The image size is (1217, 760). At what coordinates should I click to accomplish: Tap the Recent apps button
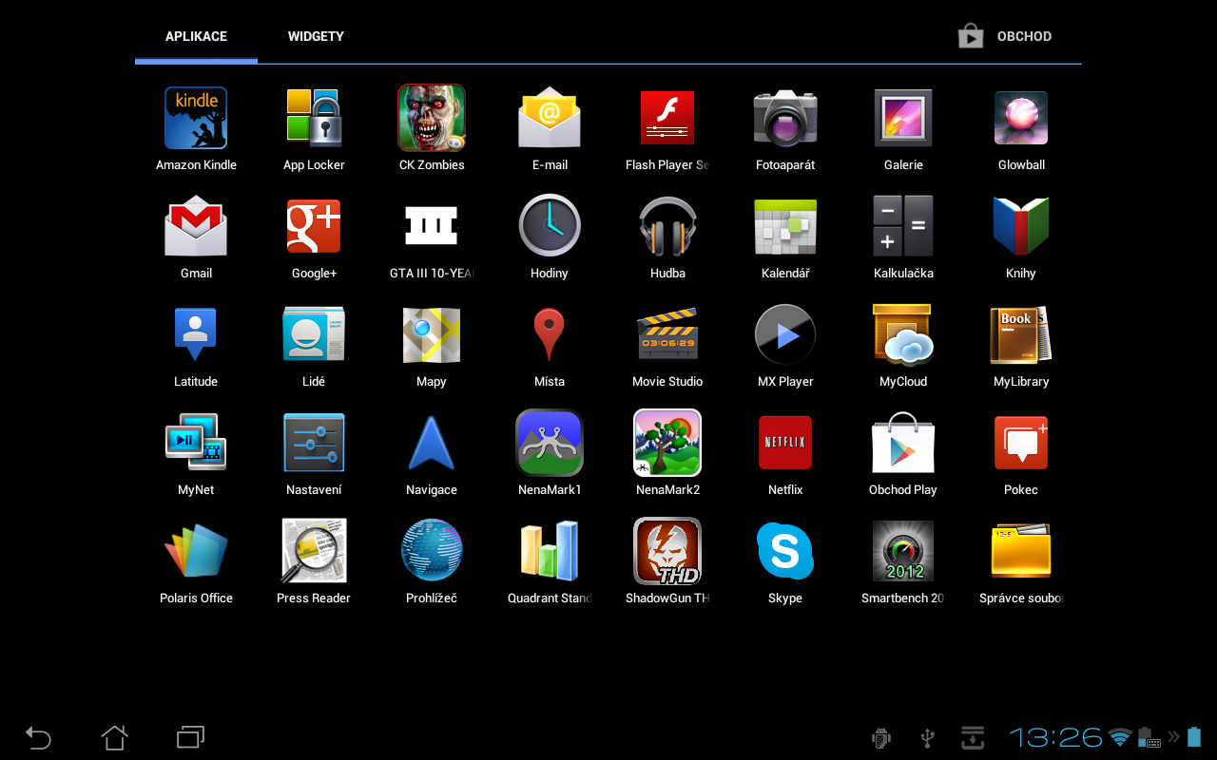[191, 737]
